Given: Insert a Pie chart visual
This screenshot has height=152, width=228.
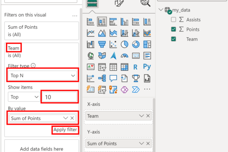Looking at the screenshot, I should tap(125, 44).
